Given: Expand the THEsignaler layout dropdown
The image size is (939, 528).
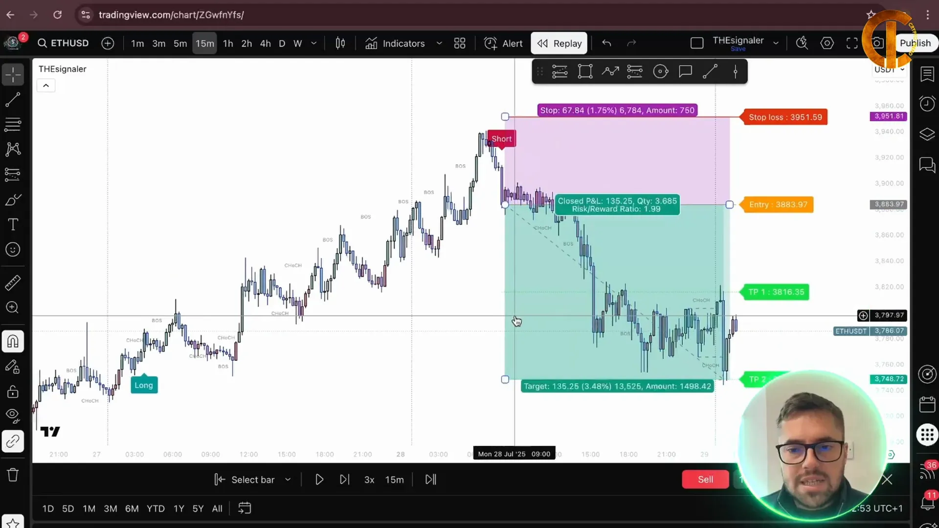Looking at the screenshot, I should (x=776, y=43).
